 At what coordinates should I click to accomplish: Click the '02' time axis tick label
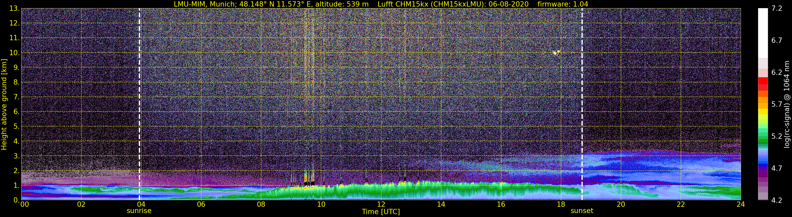81,204
